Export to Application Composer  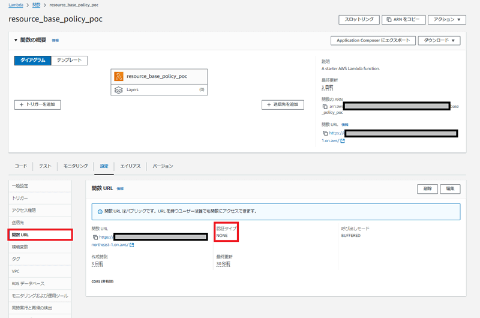point(373,40)
